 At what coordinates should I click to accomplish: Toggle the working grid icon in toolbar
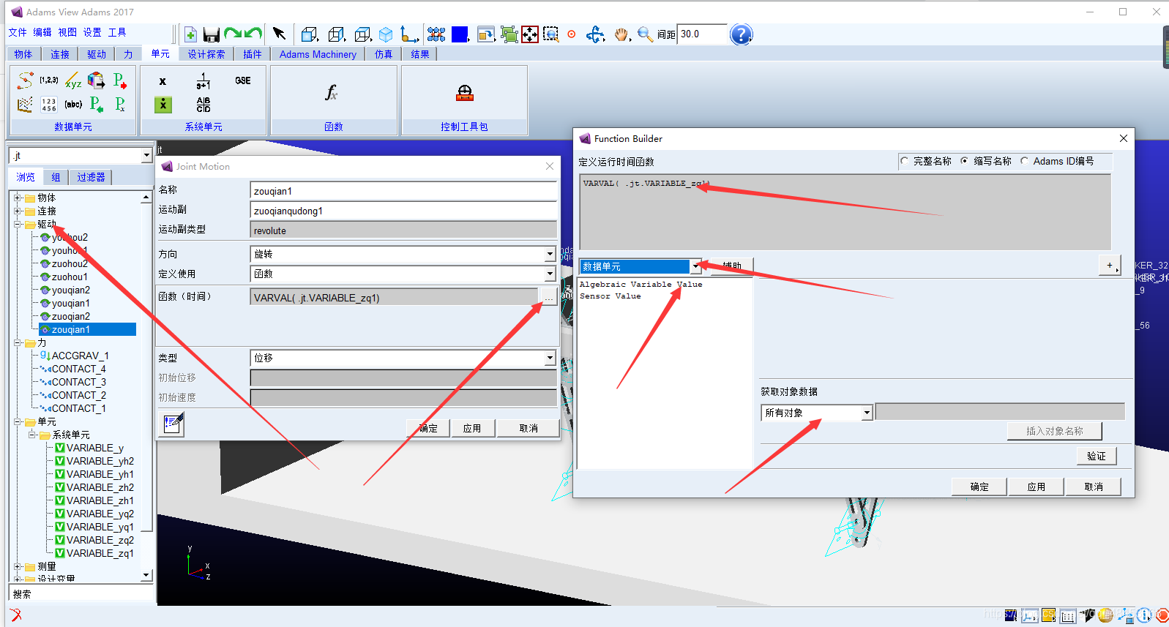(x=436, y=34)
